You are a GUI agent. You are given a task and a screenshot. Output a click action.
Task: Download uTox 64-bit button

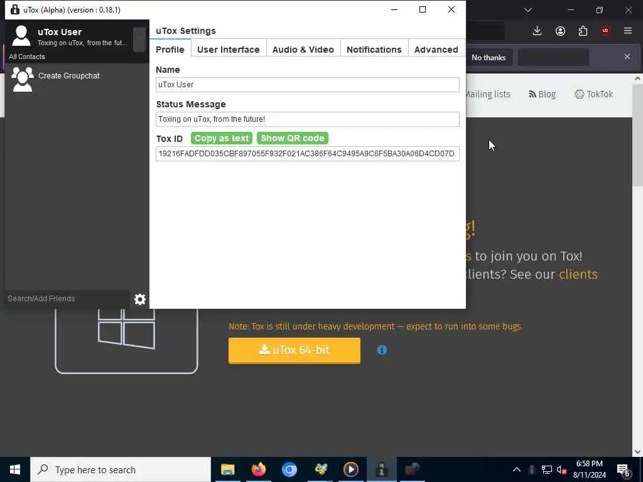click(x=294, y=350)
